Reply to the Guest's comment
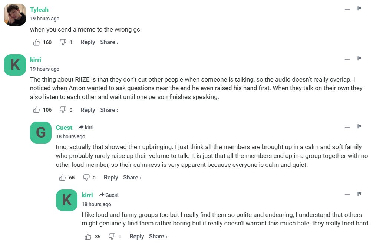The height and width of the screenshot is (244, 373). [111, 178]
